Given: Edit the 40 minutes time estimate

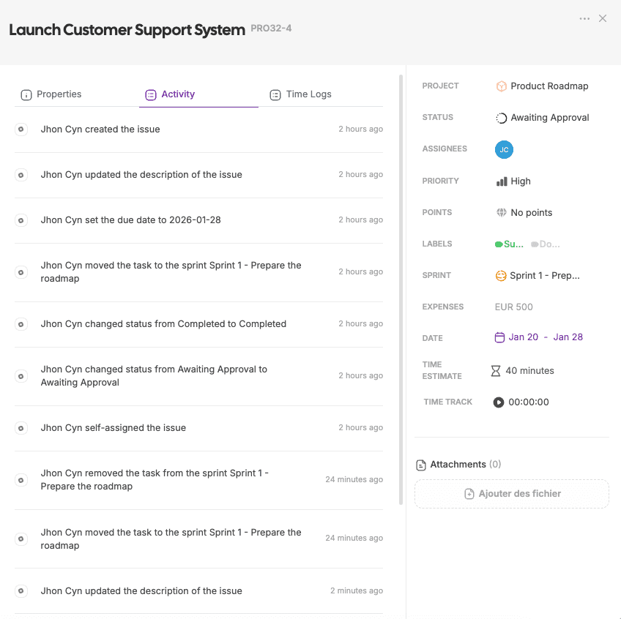Looking at the screenshot, I should 529,370.
